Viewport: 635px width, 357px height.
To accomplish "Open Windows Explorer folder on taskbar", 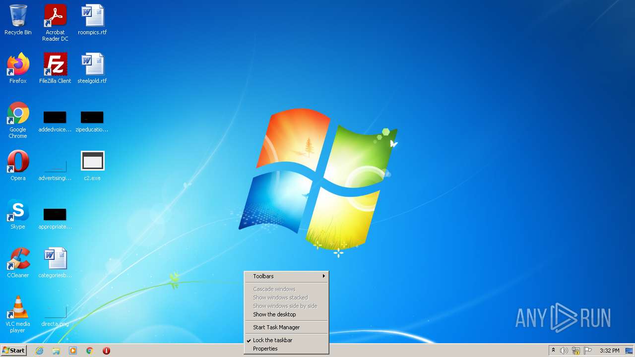I will [56, 351].
